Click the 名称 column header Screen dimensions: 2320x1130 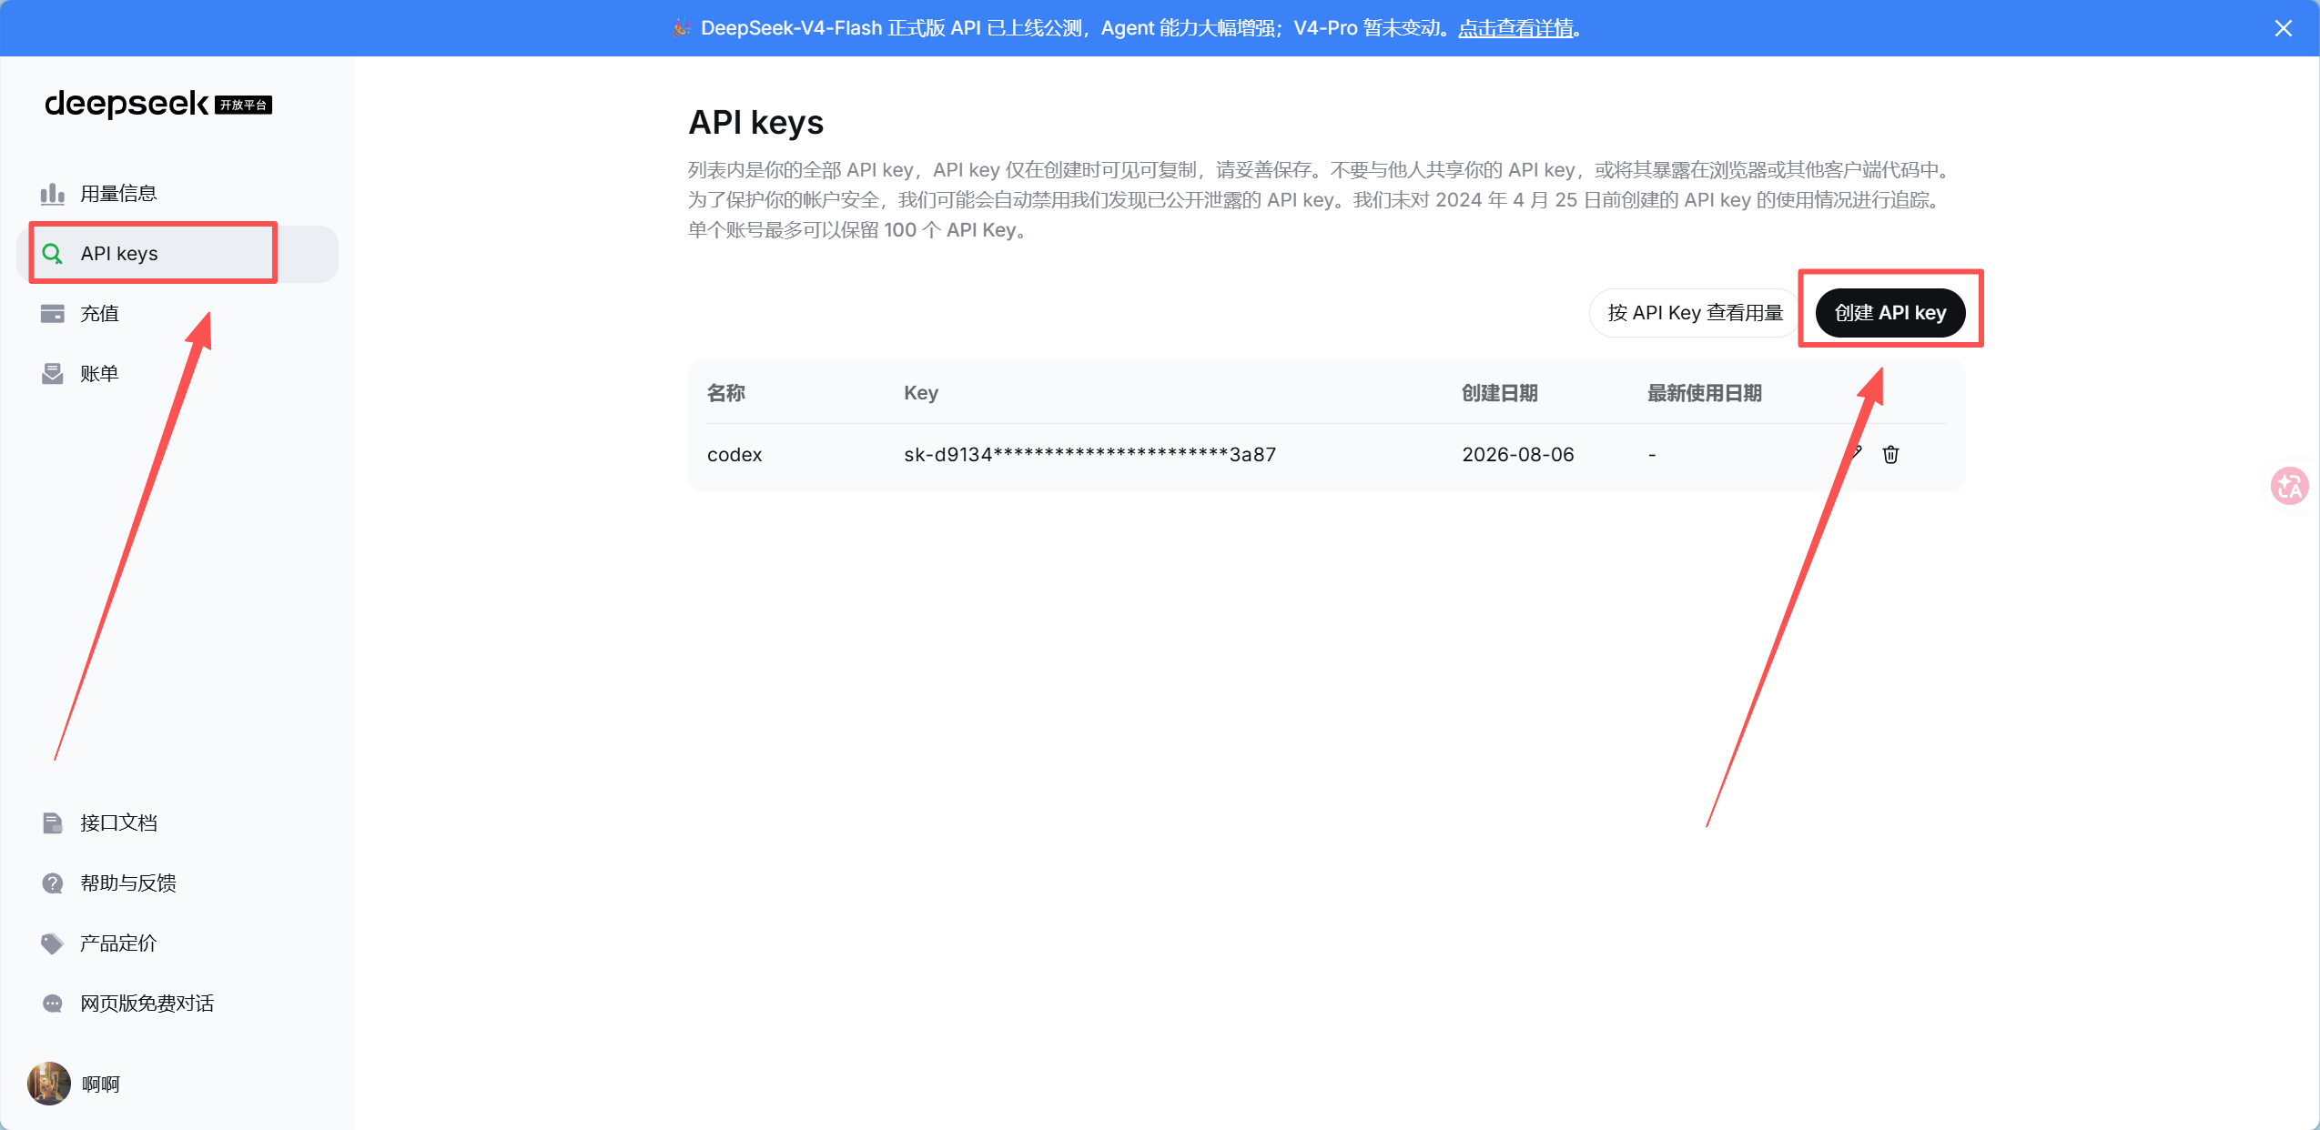[x=726, y=393]
